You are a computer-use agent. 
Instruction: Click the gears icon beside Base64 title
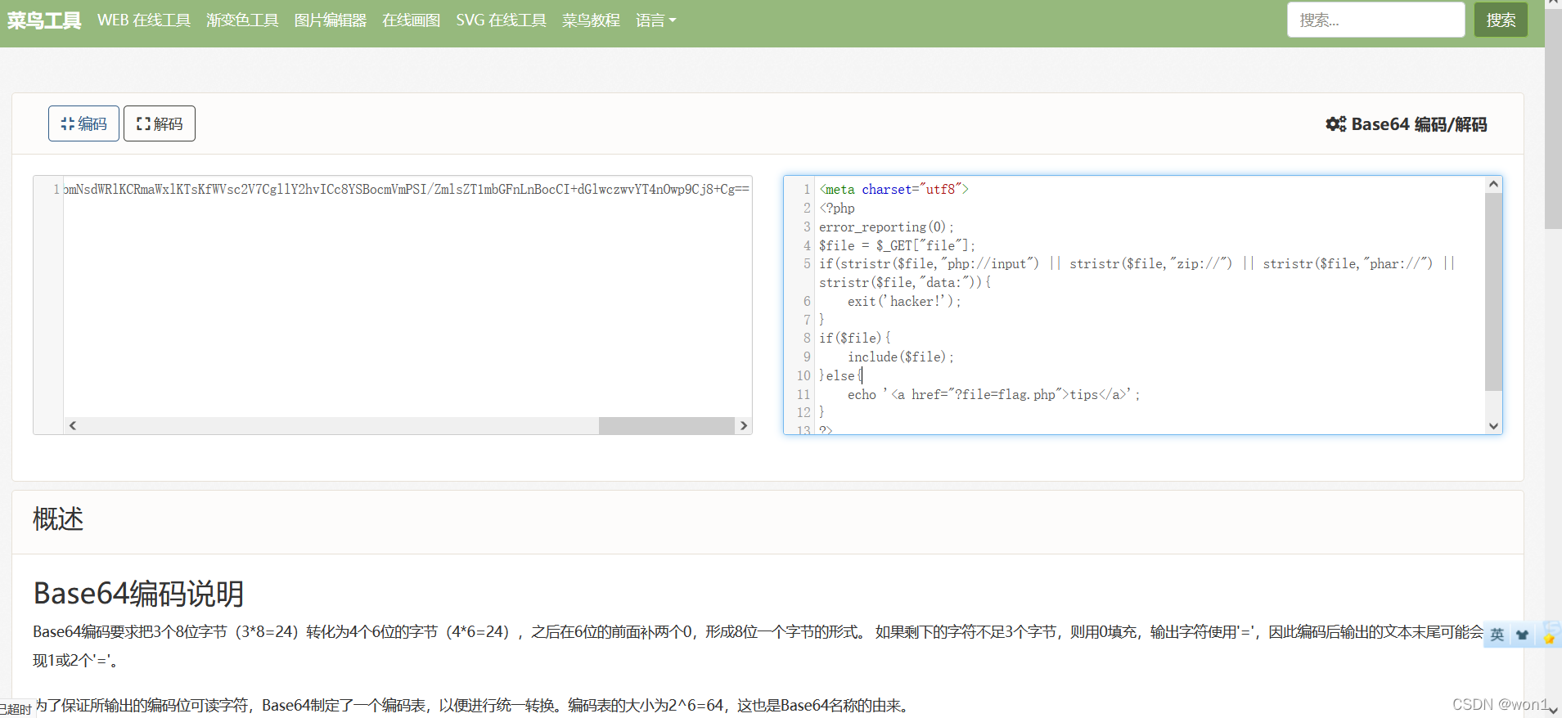coord(1335,124)
